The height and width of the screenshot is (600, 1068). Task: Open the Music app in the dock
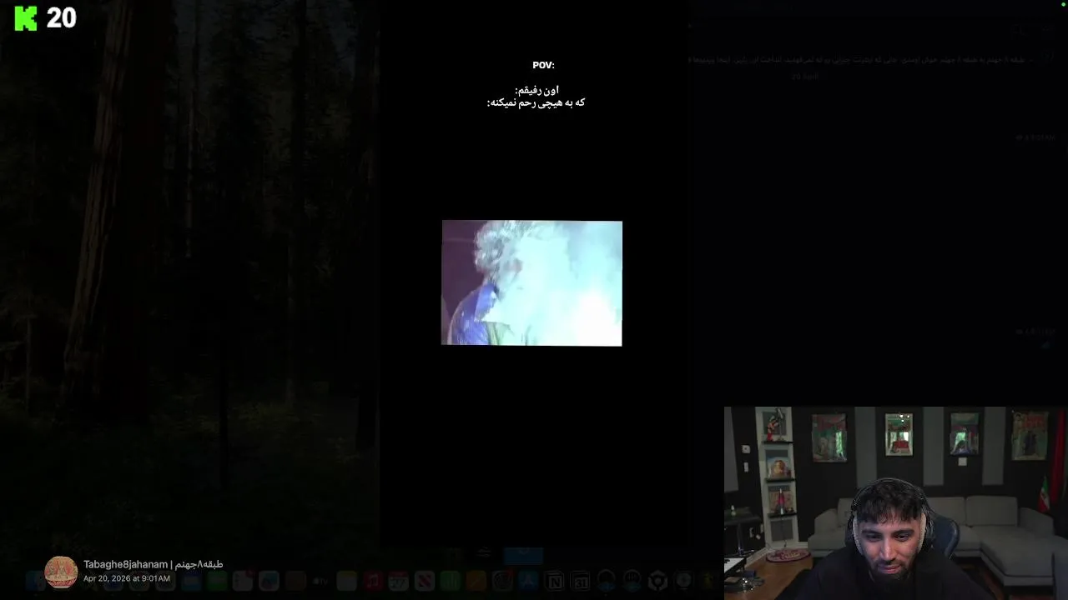click(x=372, y=582)
